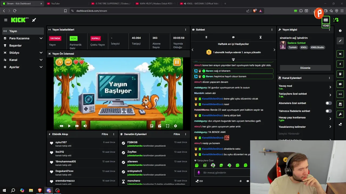The height and width of the screenshot is (194, 346).
Task: Select Başarılar in the left sidebar
Action: click(23, 45)
